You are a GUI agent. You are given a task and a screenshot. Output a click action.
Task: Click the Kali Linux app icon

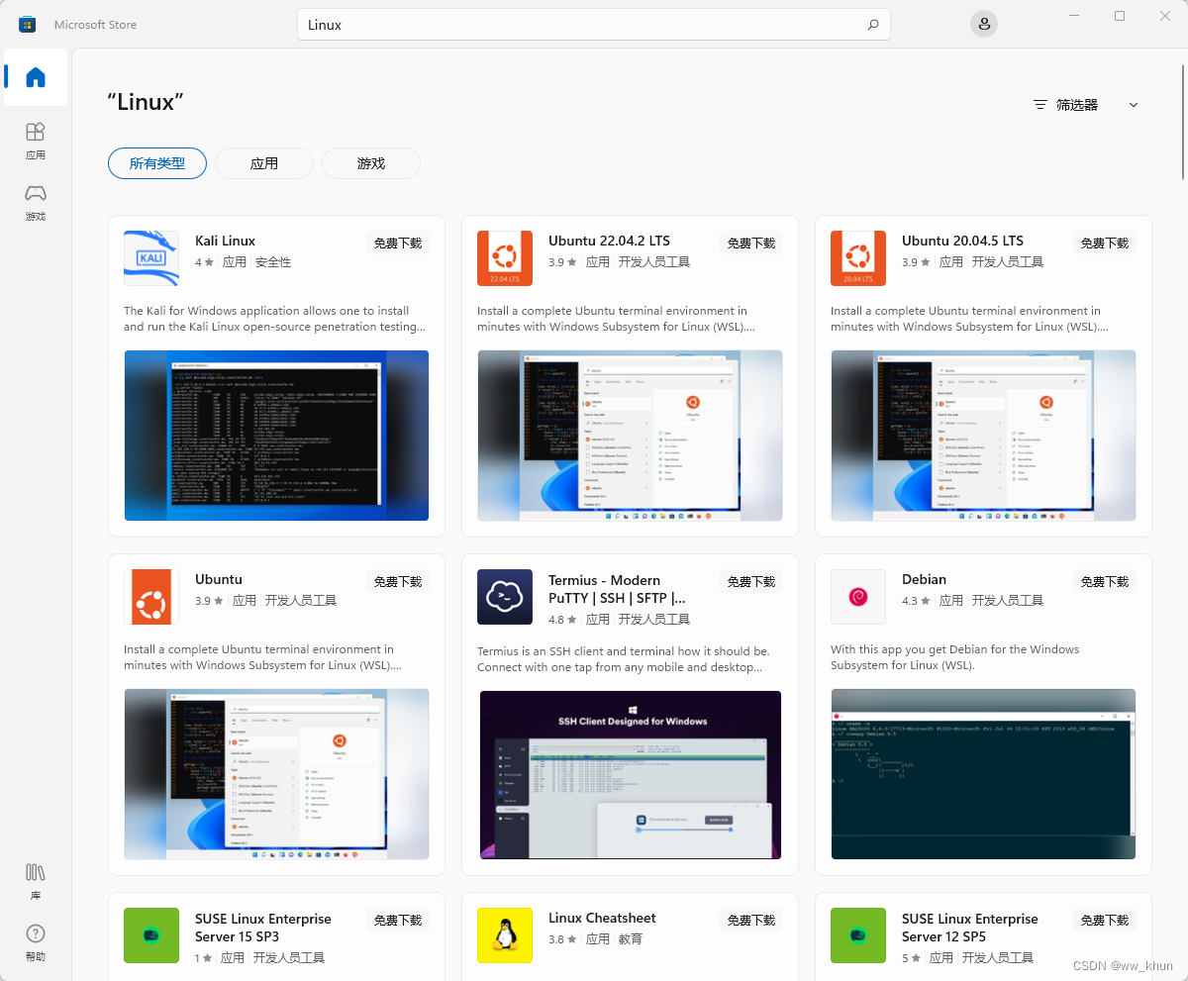tap(151, 258)
